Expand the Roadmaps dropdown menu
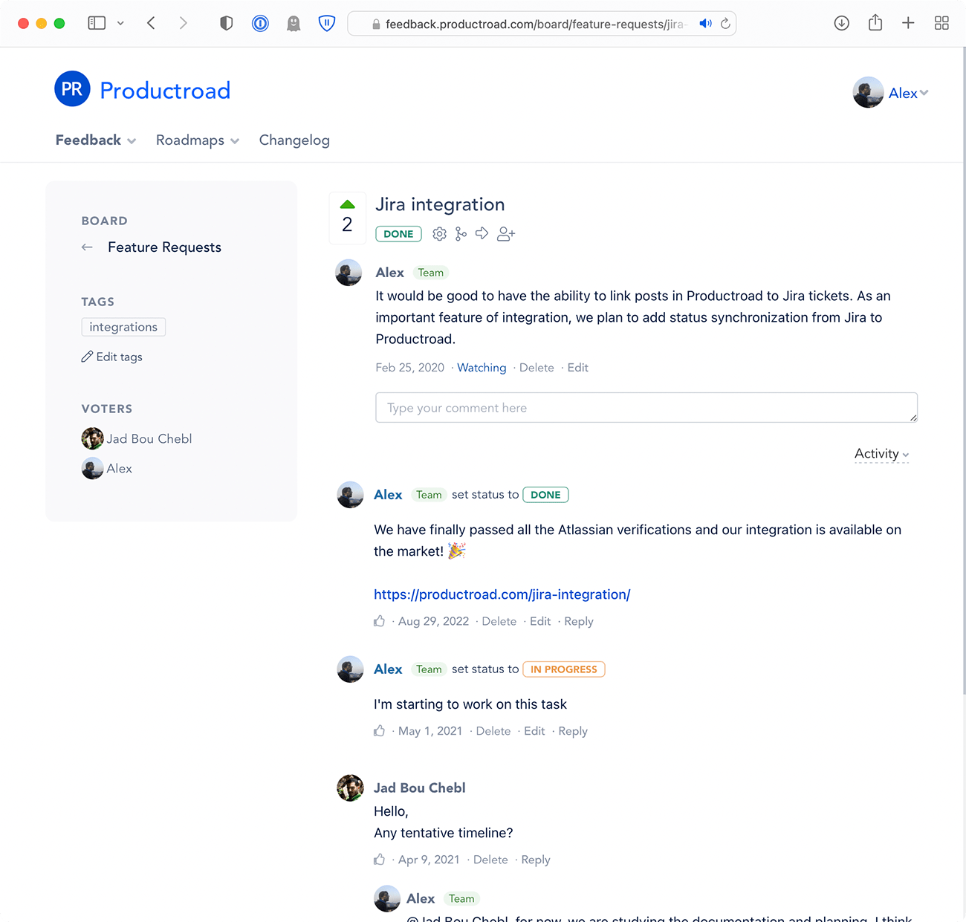The image size is (966, 922). tap(198, 140)
